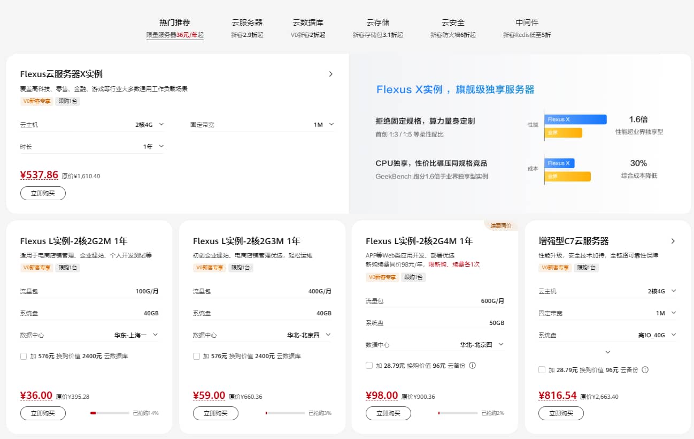Screen dimensions: 694x439
Task: Open 时长 1年 dropdown
Action: point(153,147)
